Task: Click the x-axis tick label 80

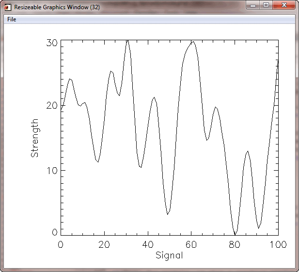Action: click(235, 244)
